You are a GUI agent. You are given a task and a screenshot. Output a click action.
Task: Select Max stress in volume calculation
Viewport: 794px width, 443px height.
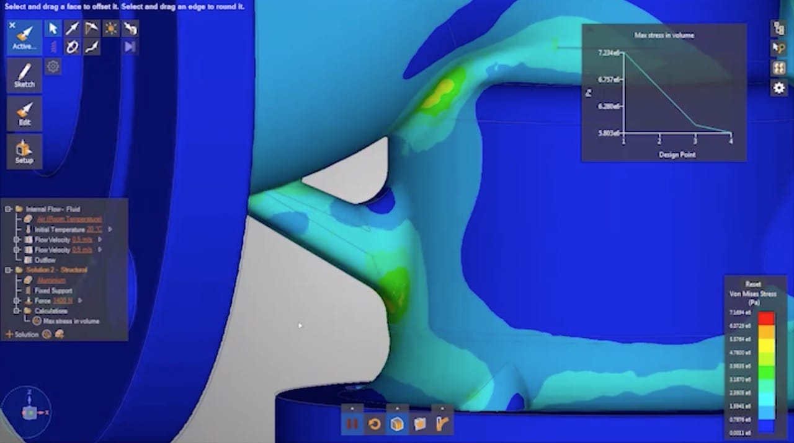click(71, 321)
